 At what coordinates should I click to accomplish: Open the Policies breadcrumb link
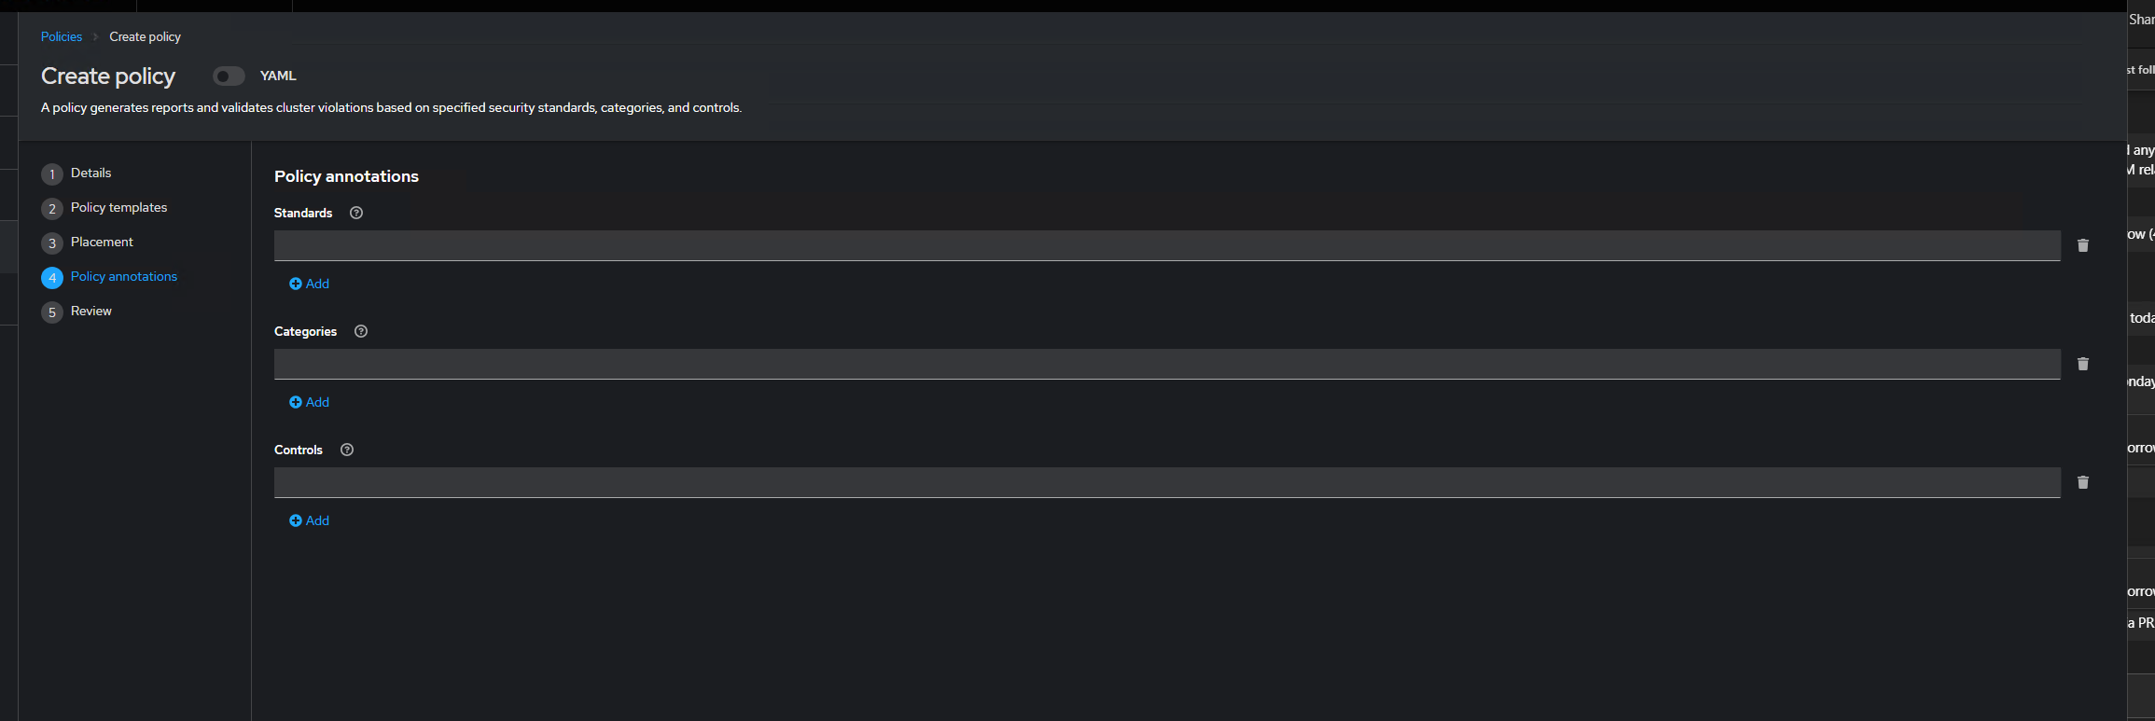coord(62,36)
